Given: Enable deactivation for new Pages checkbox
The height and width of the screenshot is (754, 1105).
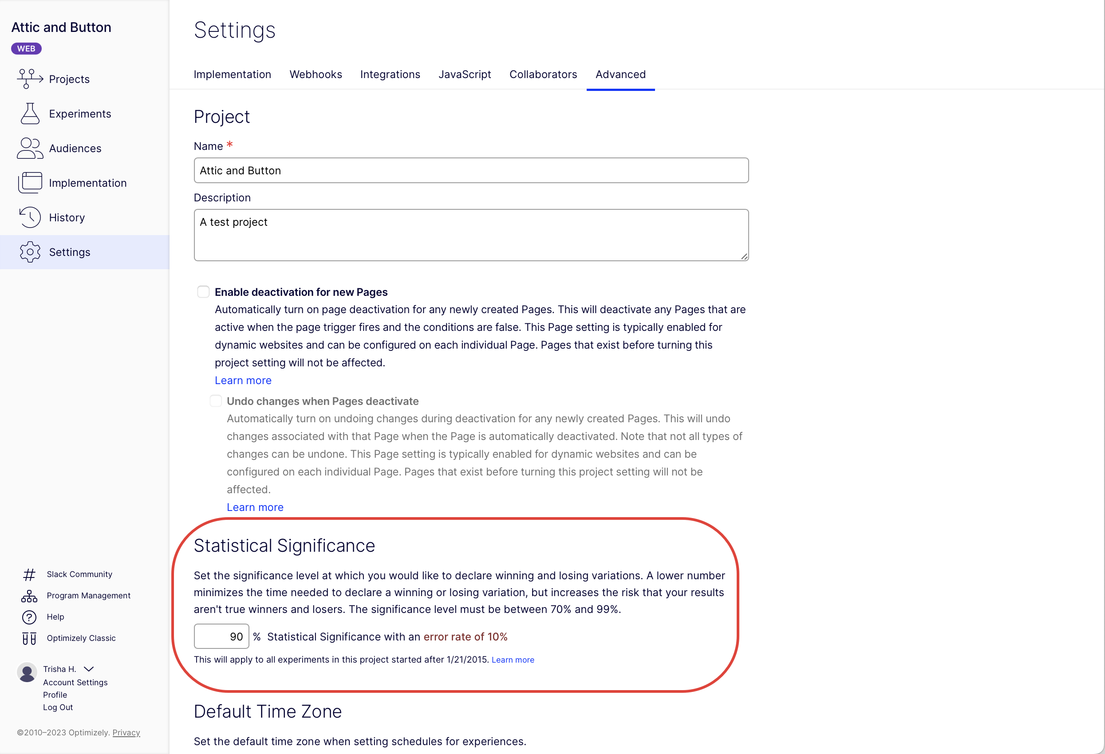Looking at the screenshot, I should pos(203,292).
